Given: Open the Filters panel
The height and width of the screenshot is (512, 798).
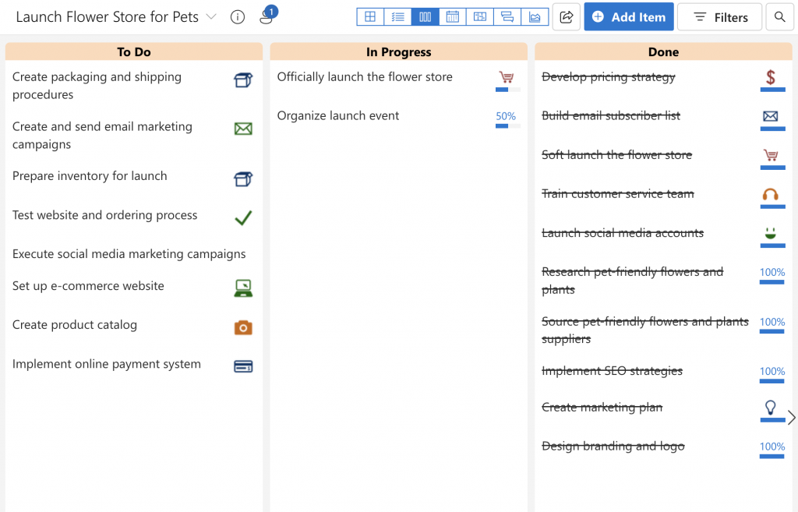Looking at the screenshot, I should pyautogui.click(x=719, y=16).
